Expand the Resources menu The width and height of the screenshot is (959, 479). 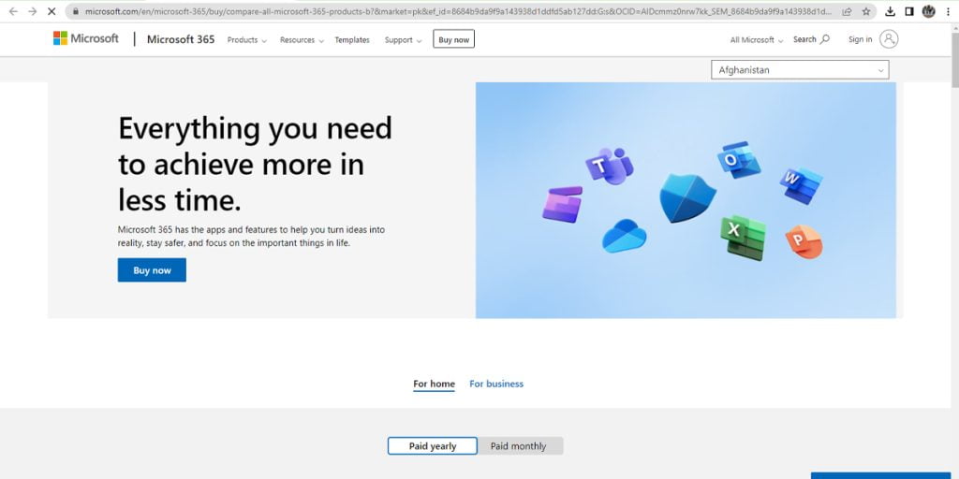click(x=302, y=39)
